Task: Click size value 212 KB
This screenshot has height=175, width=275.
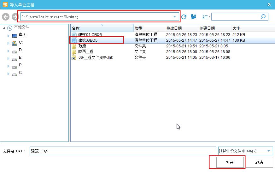Action: click(x=239, y=35)
